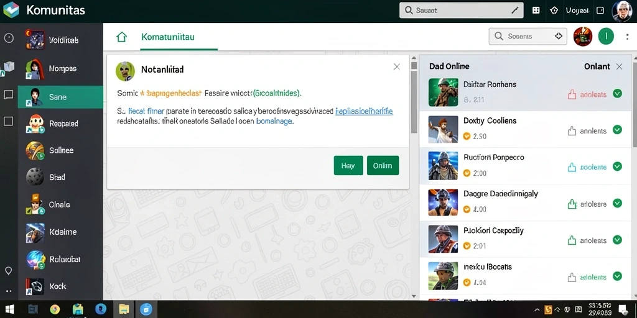Click the Notanliitad avatar image

click(125, 71)
